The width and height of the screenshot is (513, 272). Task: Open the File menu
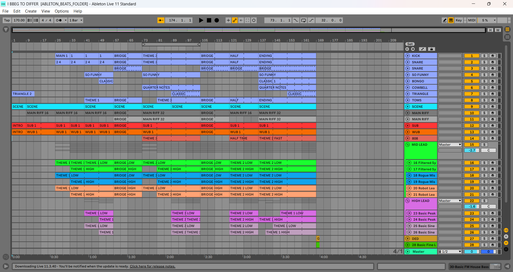tap(5, 11)
